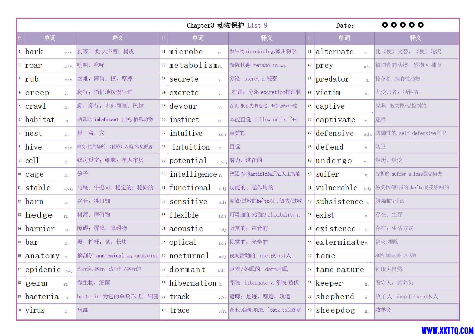Viewport: 475px width, 336px height.
Task: Select the word 'keeper' cell
Action: (344, 283)
